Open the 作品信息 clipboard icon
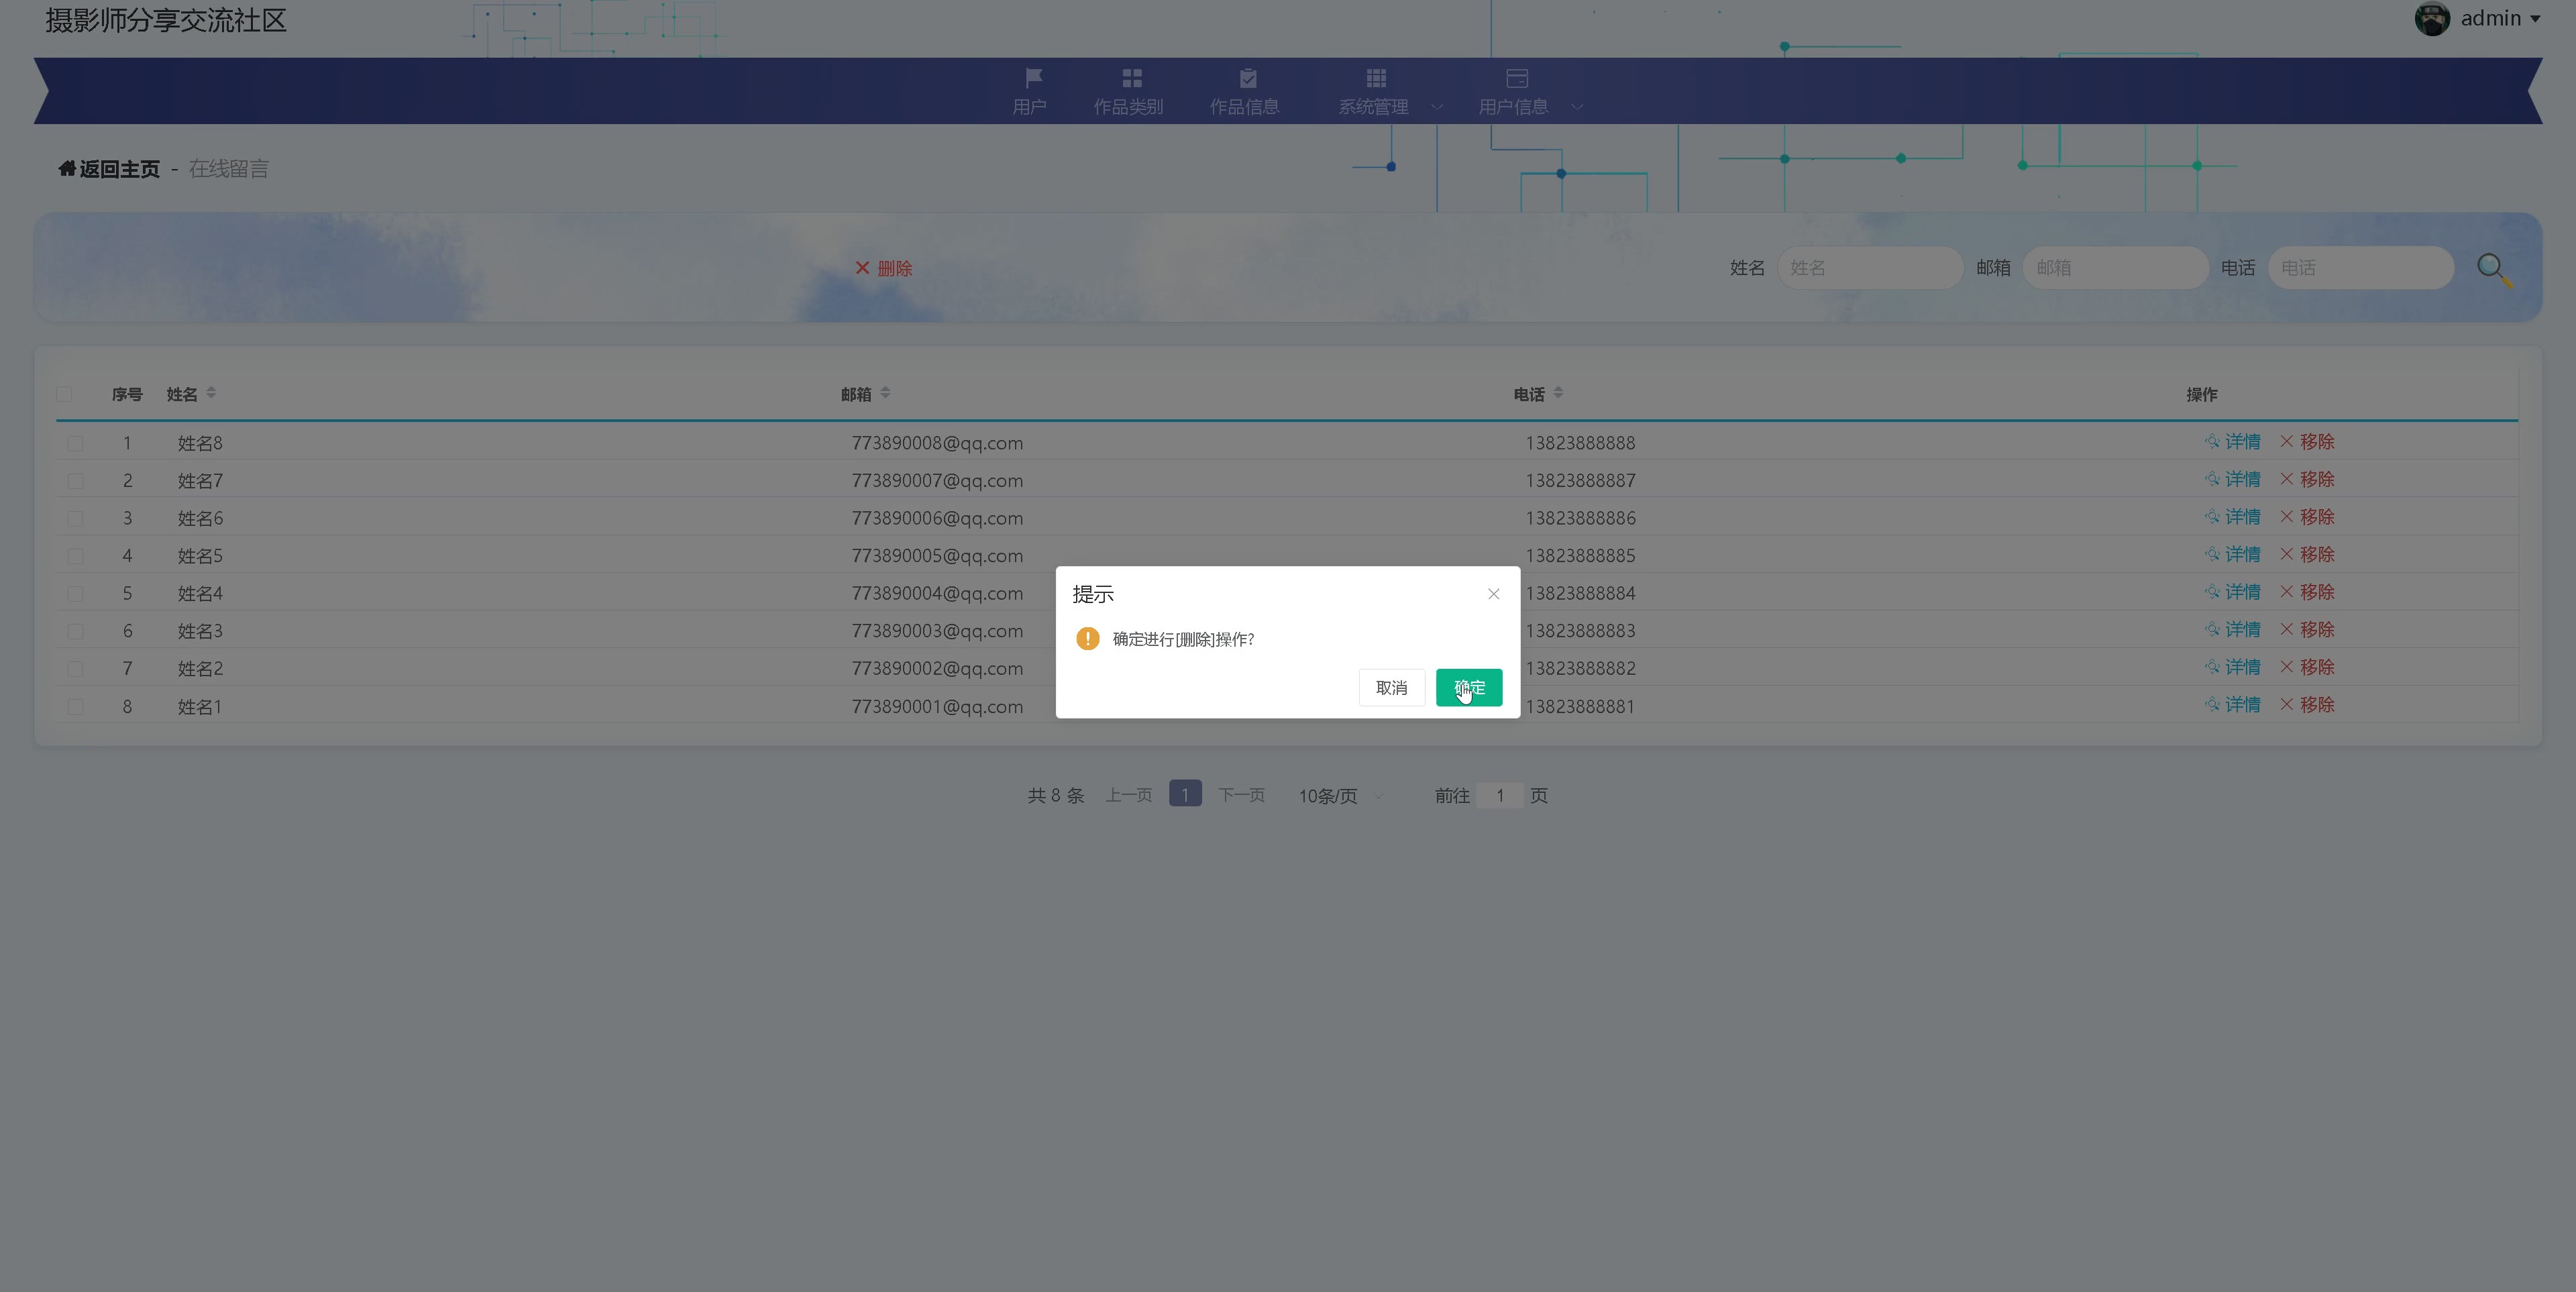The image size is (2576, 1292). tap(1247, 78)
